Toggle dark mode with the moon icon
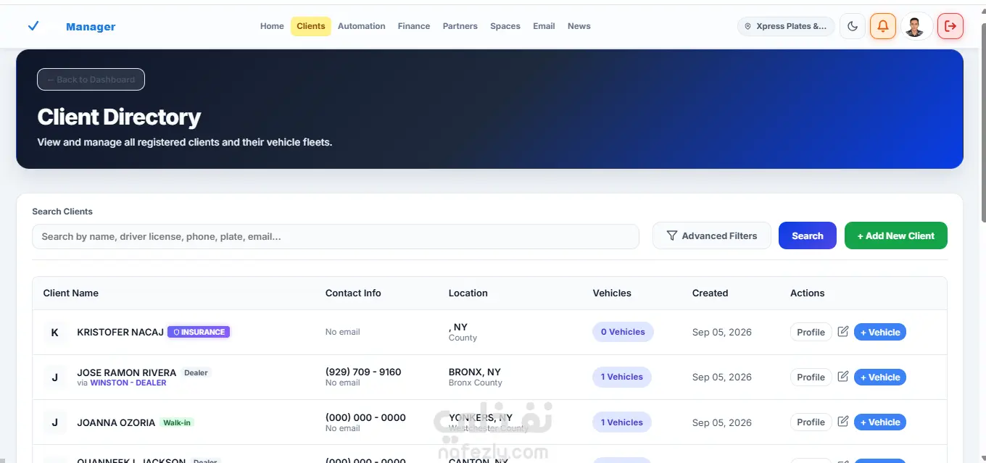986x463 pixels. pos(853,26)
